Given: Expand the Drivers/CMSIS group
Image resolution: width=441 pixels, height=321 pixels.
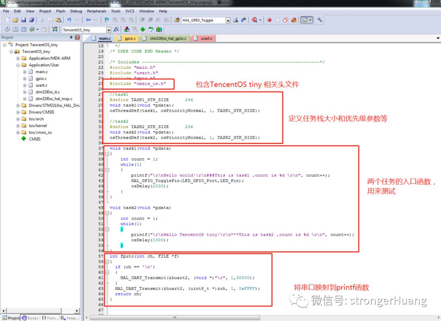Looking at the screenshot, I should (x=18, y=112).
